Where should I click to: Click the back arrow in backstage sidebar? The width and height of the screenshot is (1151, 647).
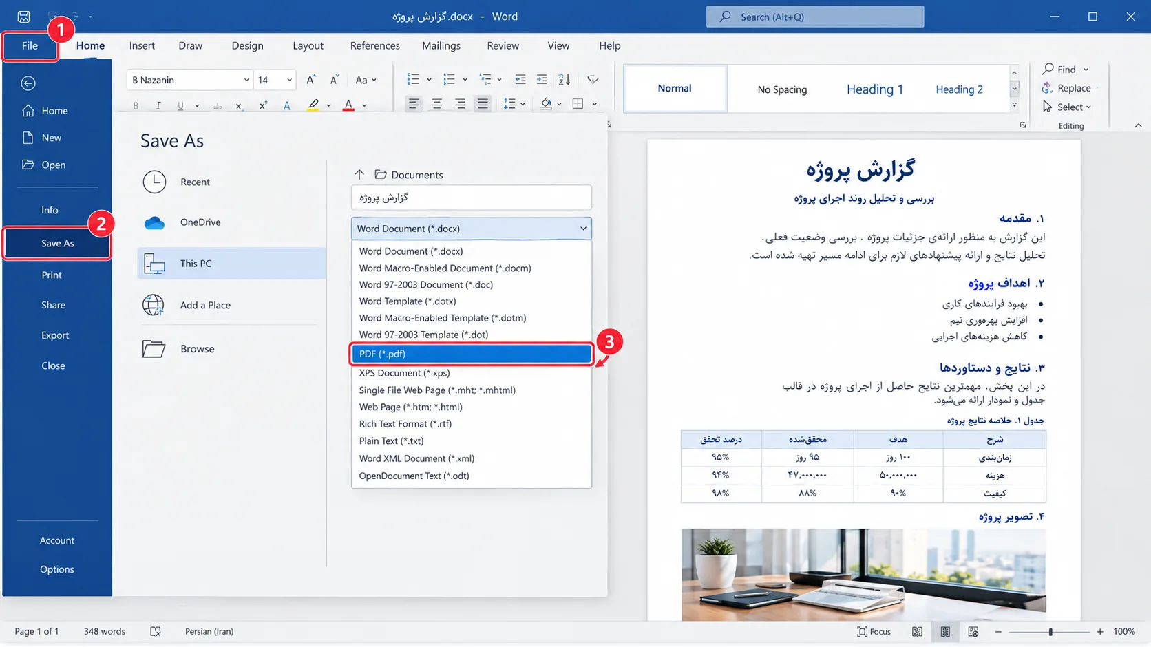click(28, 83)
